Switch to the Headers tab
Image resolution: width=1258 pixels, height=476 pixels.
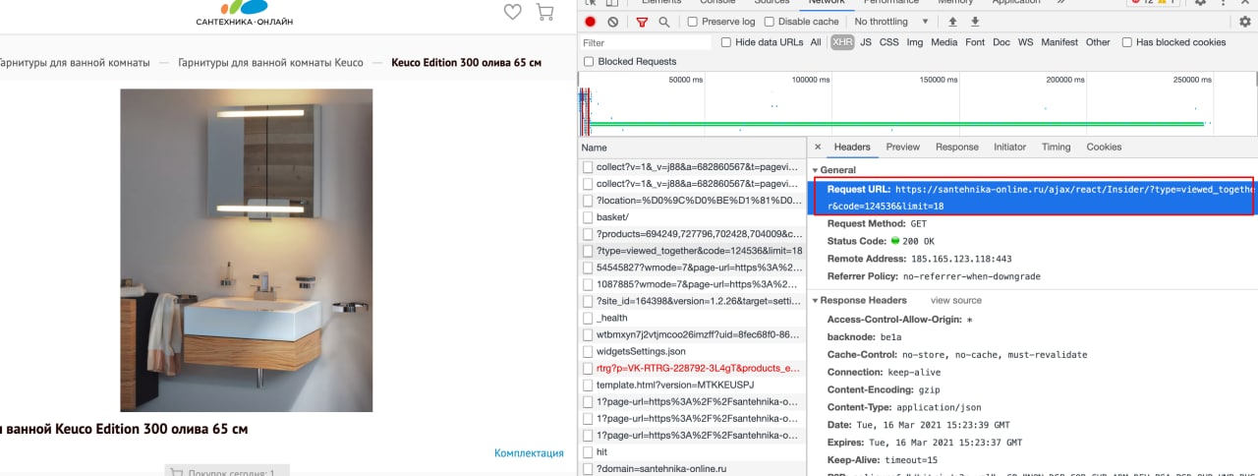[852, 147]
